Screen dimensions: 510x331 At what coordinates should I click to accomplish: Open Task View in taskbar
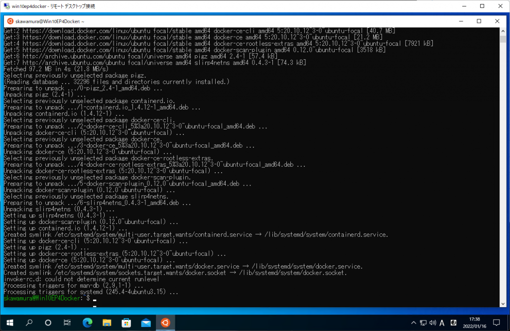[67, 323]
